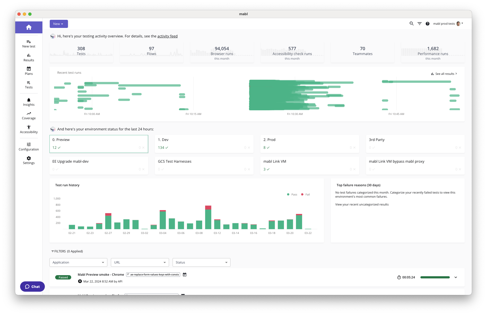This screenshot has height=315, width=487.
Task: Open the help question mark icon
Action: click(x=427, y=24)
